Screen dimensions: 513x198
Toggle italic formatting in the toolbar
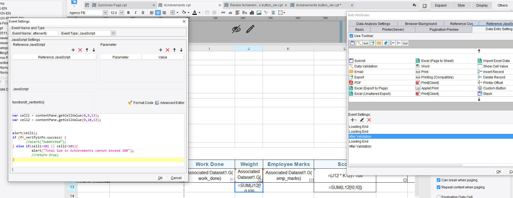coord(135,13)
